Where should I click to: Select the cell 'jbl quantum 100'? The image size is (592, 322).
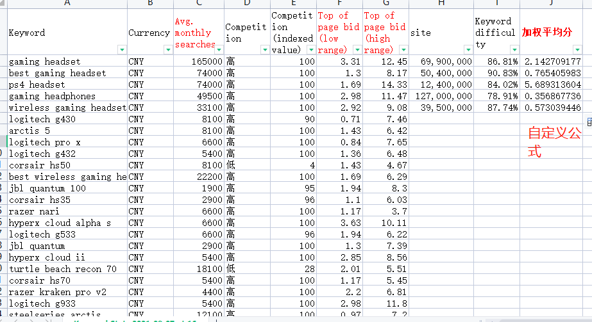67,188
